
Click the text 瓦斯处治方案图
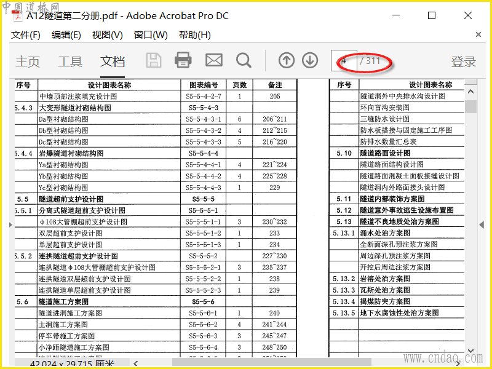point(385,290)
